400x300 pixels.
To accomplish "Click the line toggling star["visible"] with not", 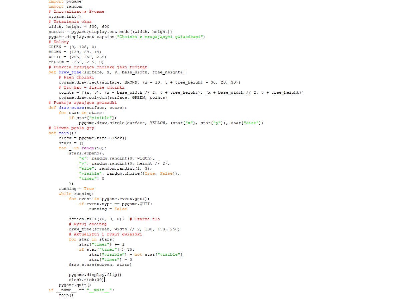I will click(x=135, y=255).
